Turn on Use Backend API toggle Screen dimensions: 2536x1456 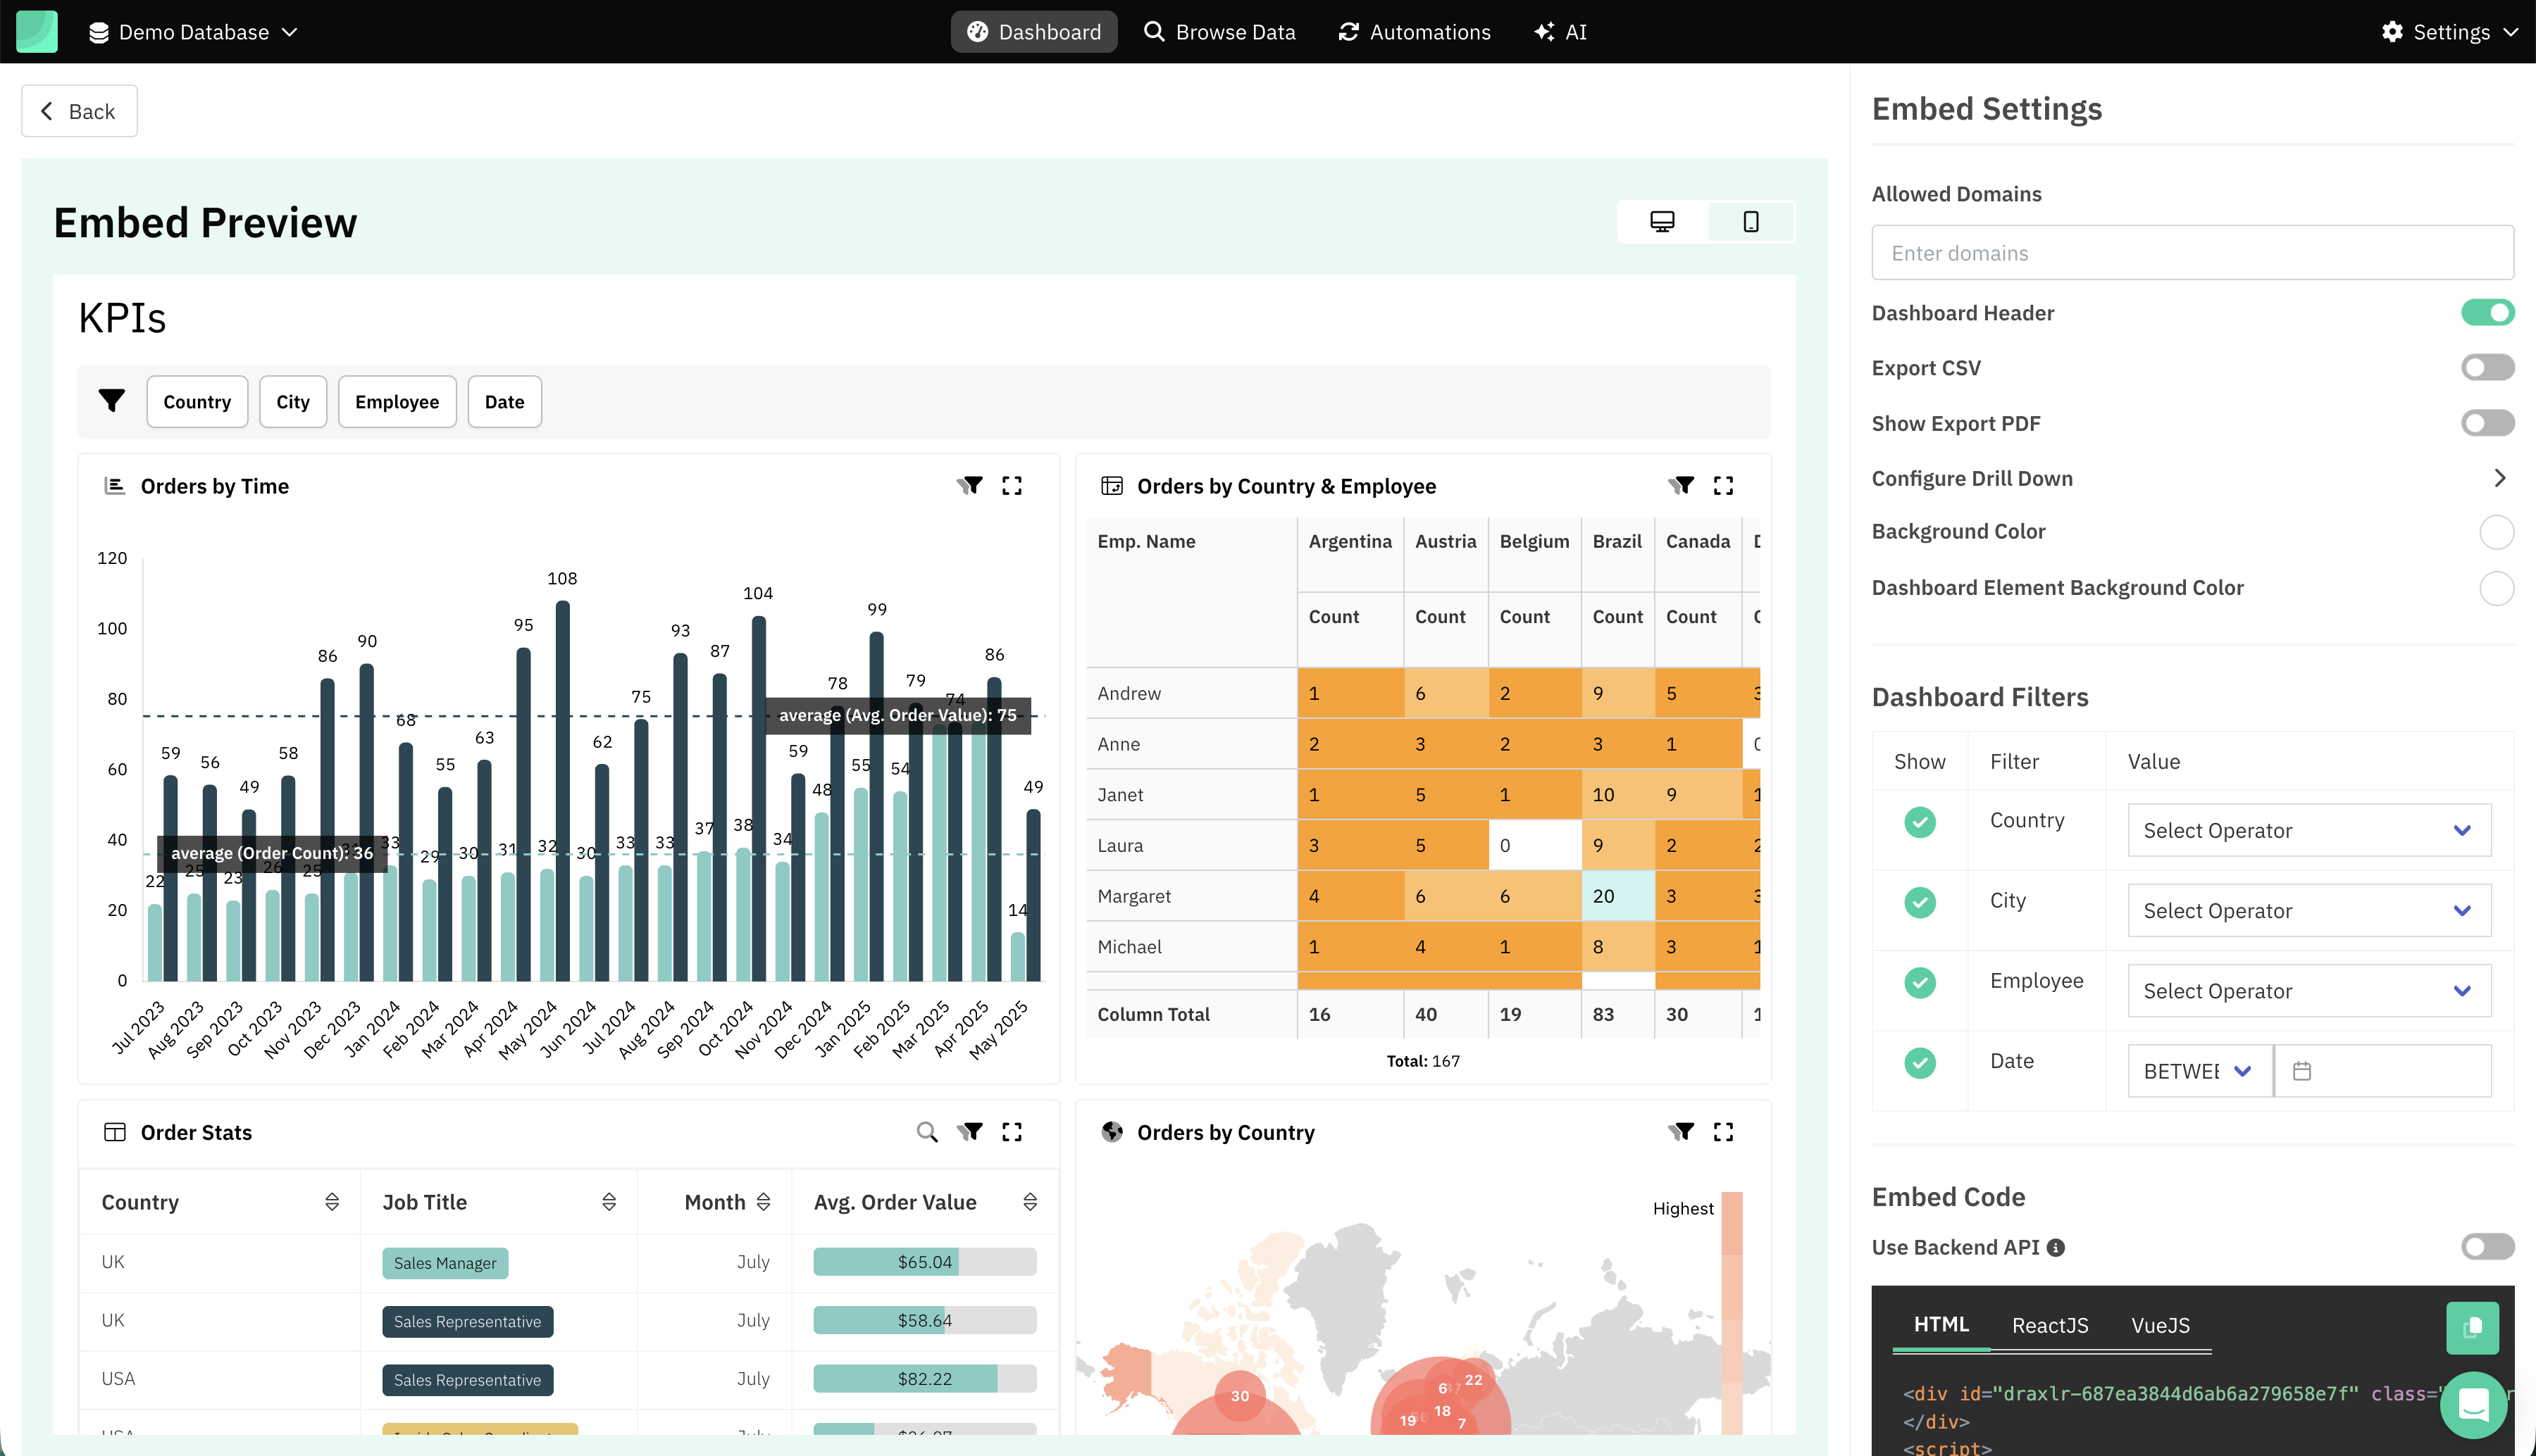pos(2487,1247)
